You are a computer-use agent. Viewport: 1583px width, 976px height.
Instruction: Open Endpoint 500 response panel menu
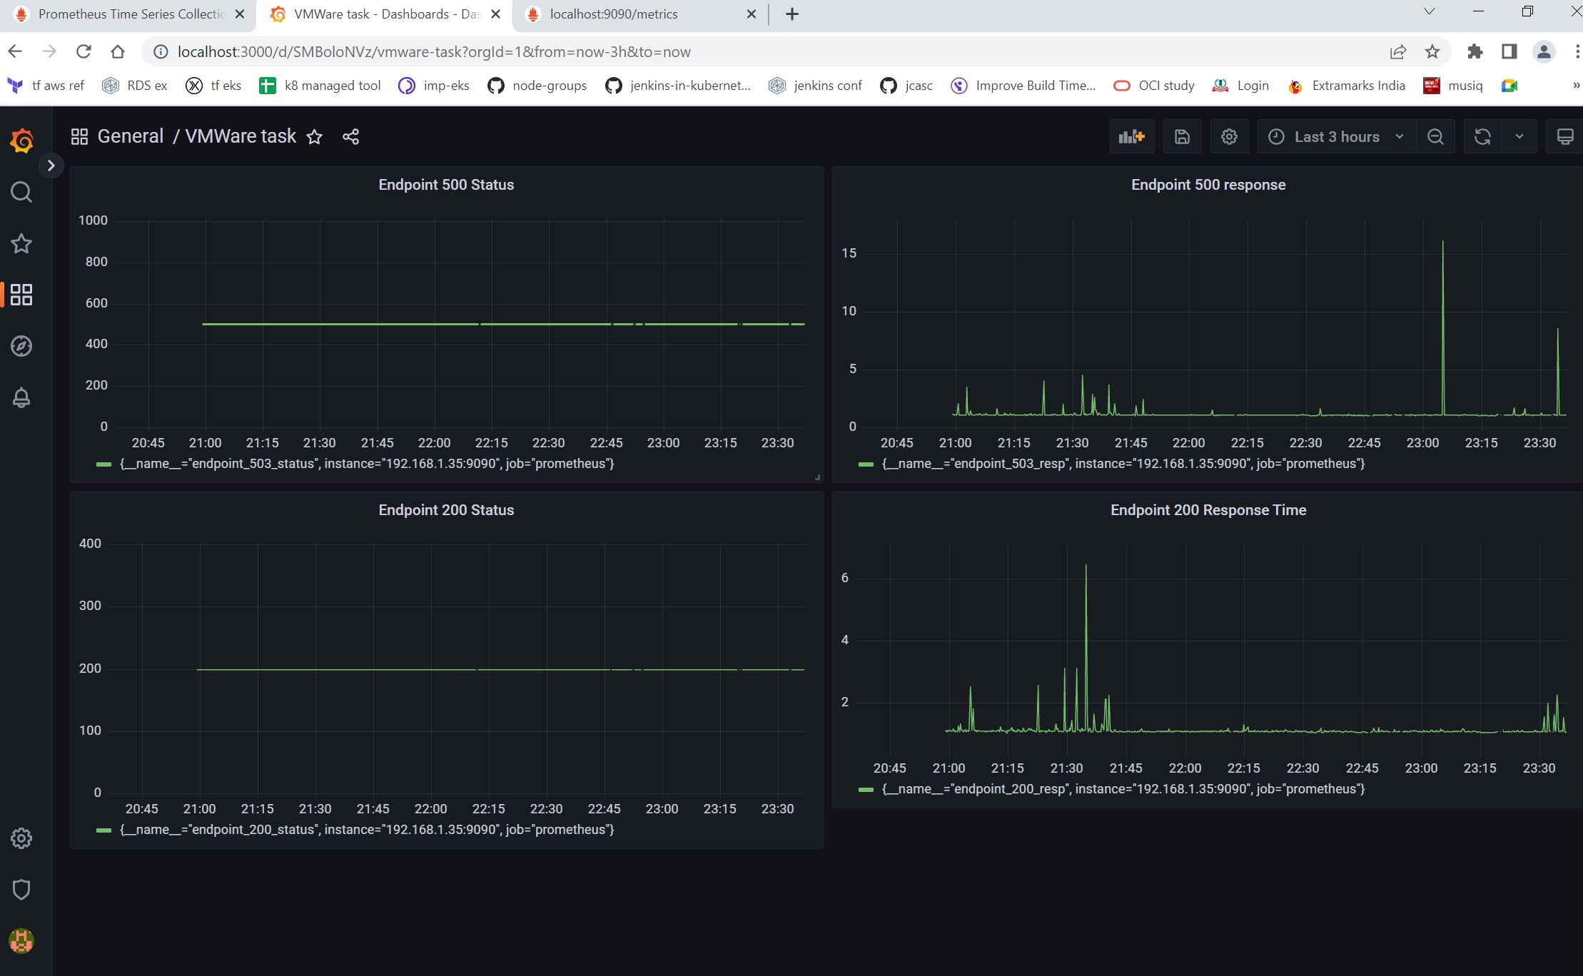(1208, 185)
